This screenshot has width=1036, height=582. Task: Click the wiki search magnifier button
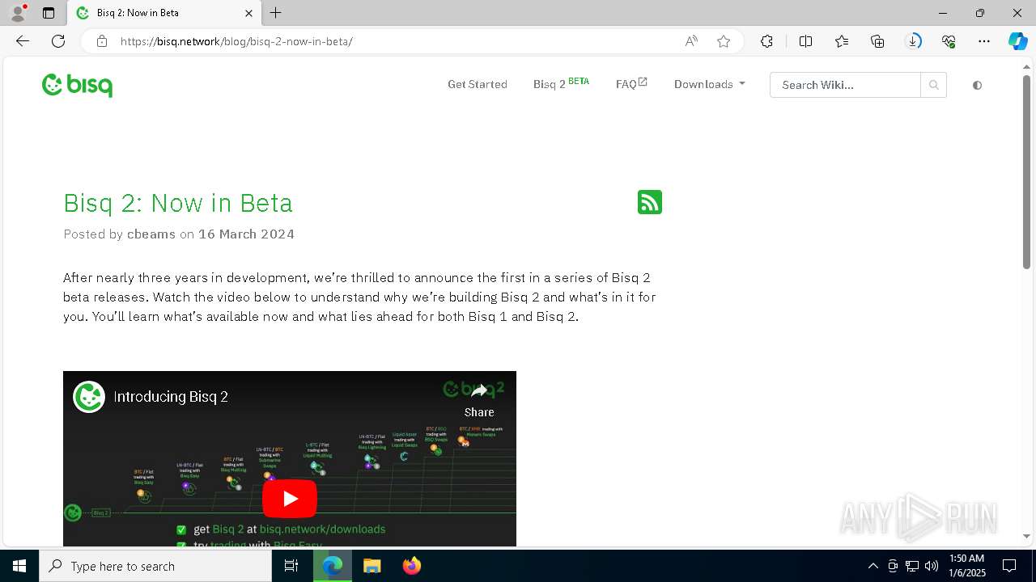click(933, 85)
